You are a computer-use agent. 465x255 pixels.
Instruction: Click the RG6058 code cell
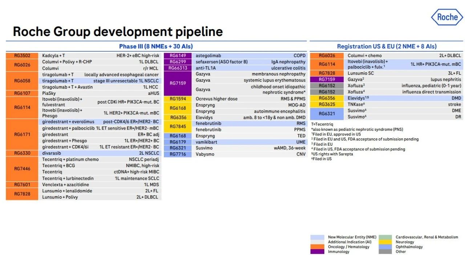coord(22,81)
